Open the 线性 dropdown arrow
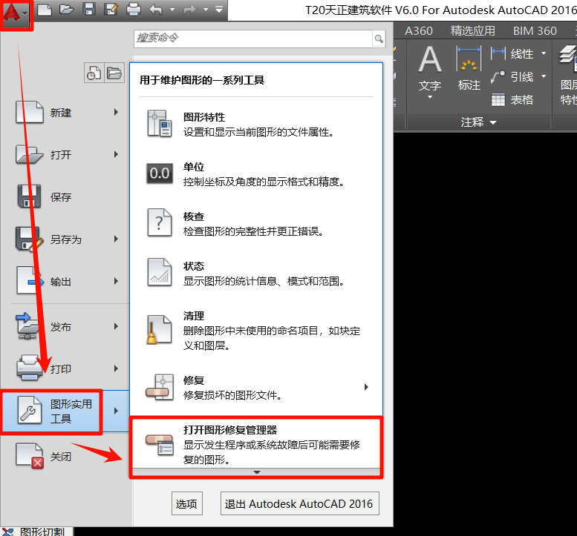Image resolution: width=577 pixels, height=536 pixels. click(544, 53)
